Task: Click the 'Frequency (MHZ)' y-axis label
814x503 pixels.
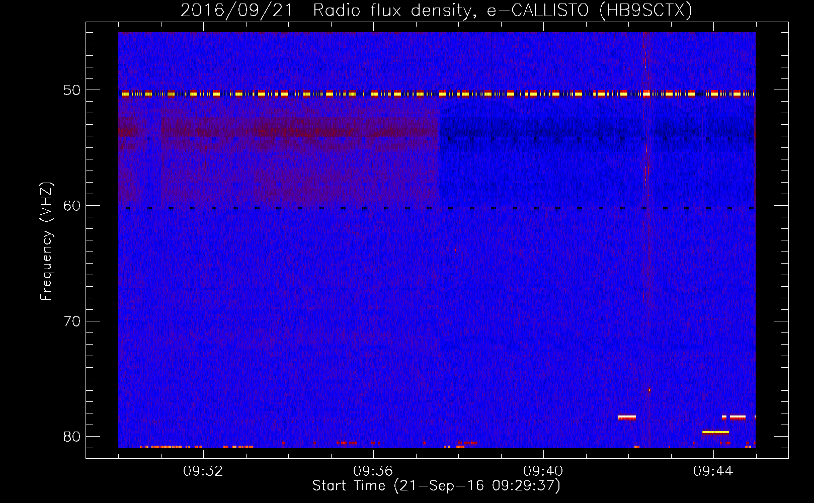Action: 46,241
